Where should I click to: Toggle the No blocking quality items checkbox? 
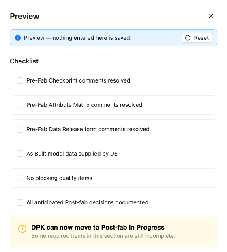(x=20, y=178)
